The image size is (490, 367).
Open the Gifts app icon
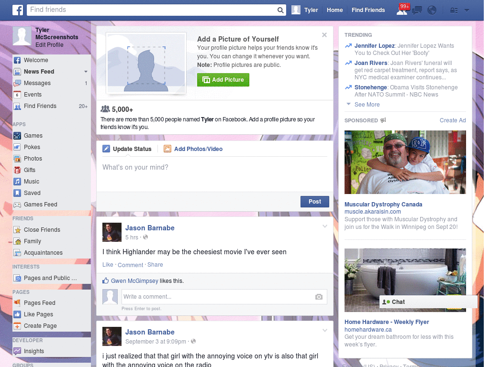click(x=17, y=170)
